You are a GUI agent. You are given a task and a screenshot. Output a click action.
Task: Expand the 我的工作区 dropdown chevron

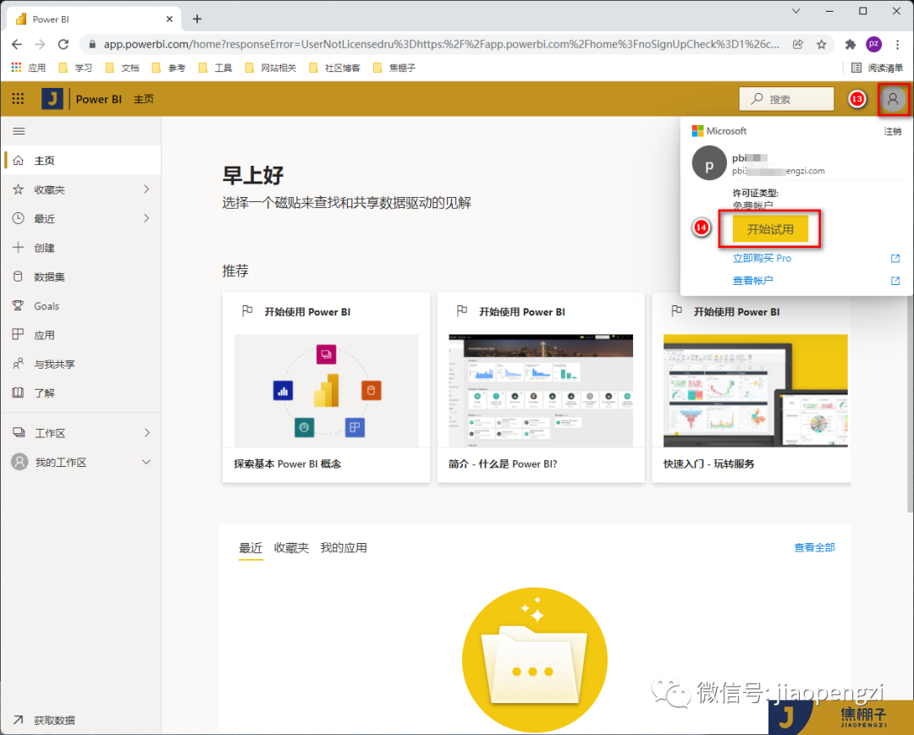tap(146, 462)
